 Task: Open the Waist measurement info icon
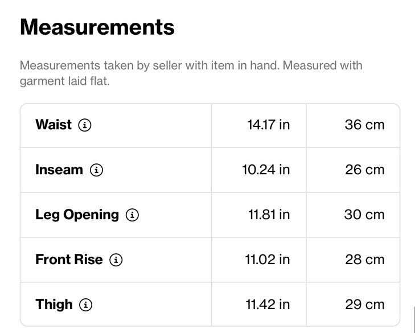[x=85, y=125]
